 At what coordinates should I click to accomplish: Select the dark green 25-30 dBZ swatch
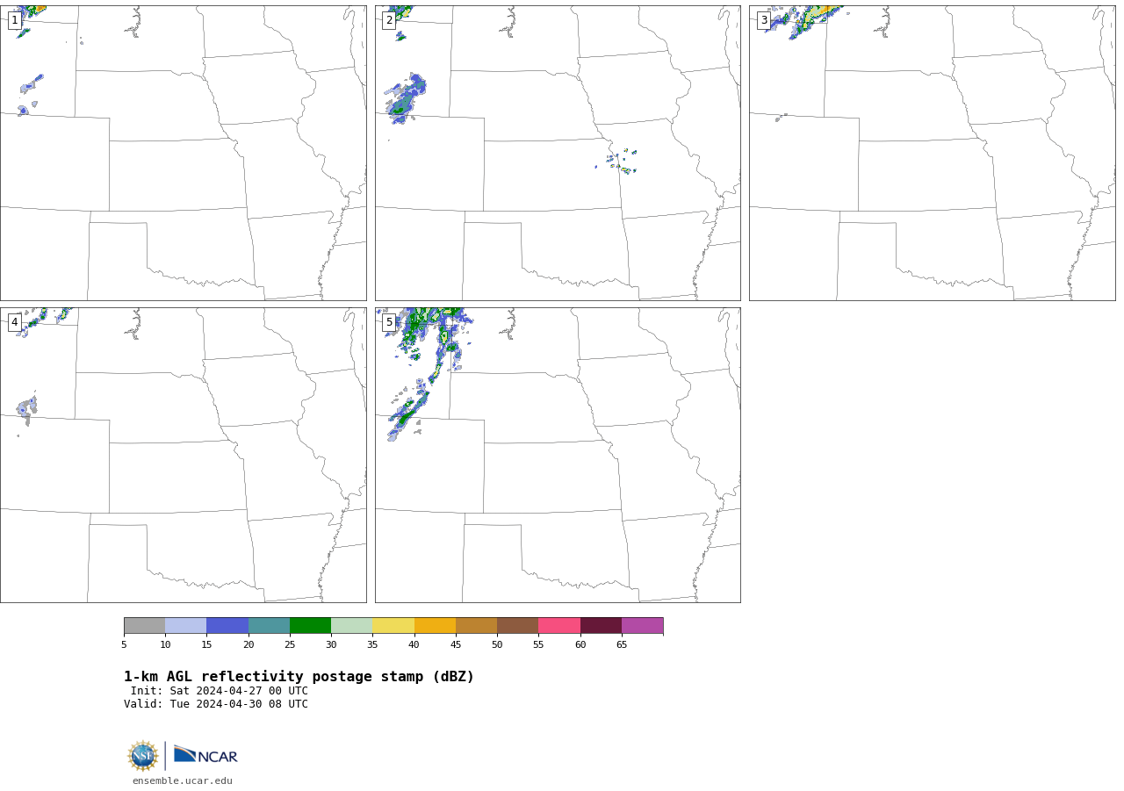coord(311,626)
